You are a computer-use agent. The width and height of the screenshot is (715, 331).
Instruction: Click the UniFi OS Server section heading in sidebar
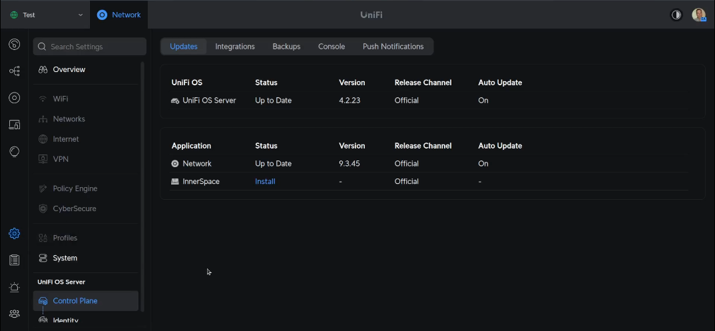click(x=61, y=282)
